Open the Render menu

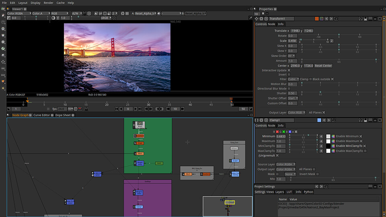(x=48, y=3)
